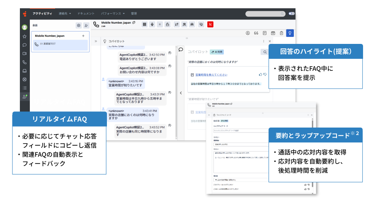Image resolution: width=373 pixels, height=205 pixels.
Task: Click the padlock secure-pause call control
Action: (x=167, y=24)
